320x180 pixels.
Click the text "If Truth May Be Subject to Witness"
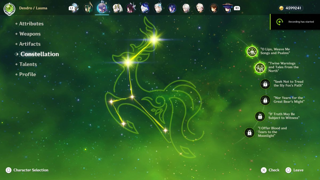[284, 116]
